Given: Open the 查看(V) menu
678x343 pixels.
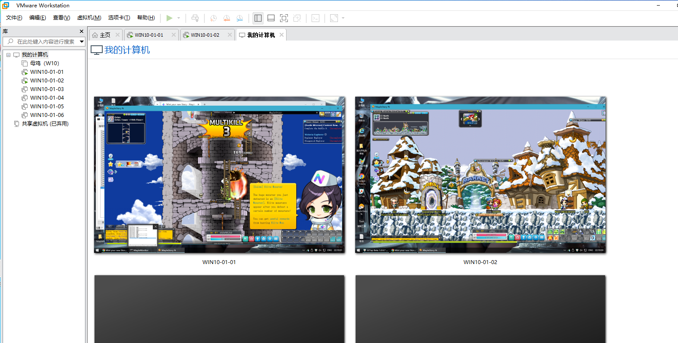Looking at the screenshot, I should 61,18.
